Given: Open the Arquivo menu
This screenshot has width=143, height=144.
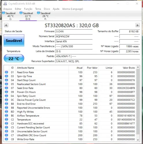Looking at the screenshot, I should coord(8,9).
